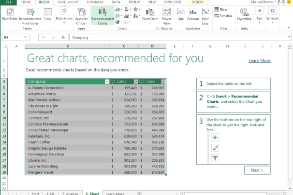Open the Q1 Sales filter dropdown

[135, 82]
